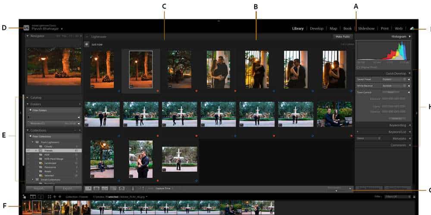Switch to Survey view in toolbar
Screen dimensions: 431x215
(x=113, y=188)
